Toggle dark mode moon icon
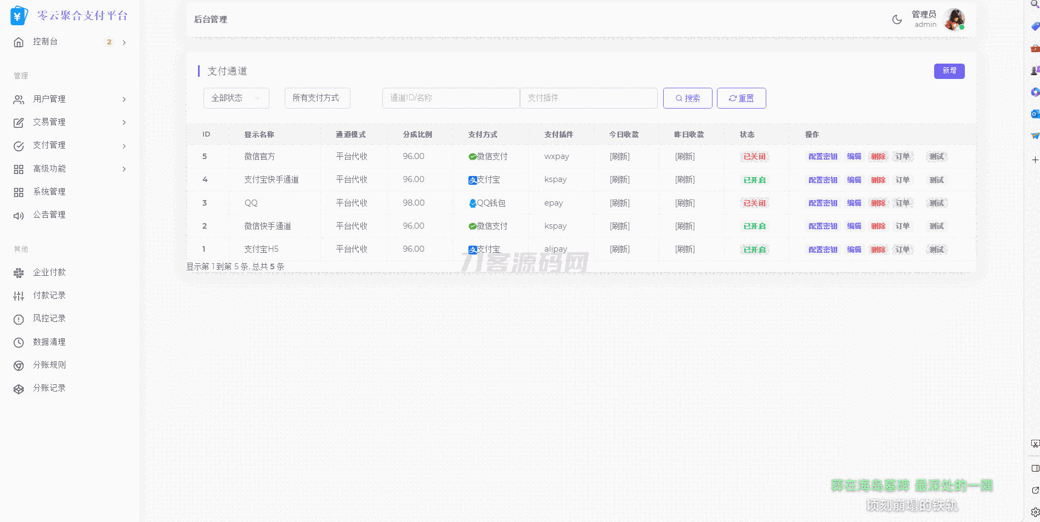Viewport: 1040px width, 522px height. 897,20
